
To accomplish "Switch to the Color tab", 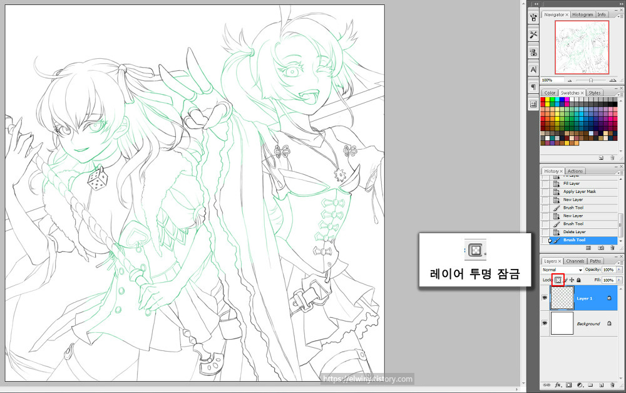I will 550,93.
